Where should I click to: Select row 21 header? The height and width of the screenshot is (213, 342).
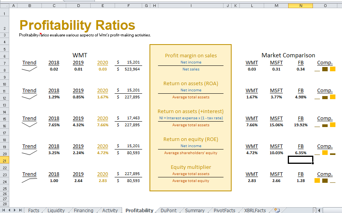click(x=5, y=161)
